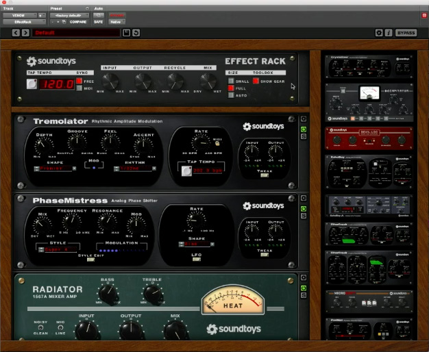Screen dimensions: 429x352
Task: Click the Tremolator Tap Tempo pad
Action: point(186,171)
